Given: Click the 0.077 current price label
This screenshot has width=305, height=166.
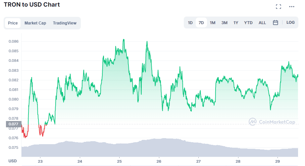Looking at the screenshot, I should click(x=14, y=124).
